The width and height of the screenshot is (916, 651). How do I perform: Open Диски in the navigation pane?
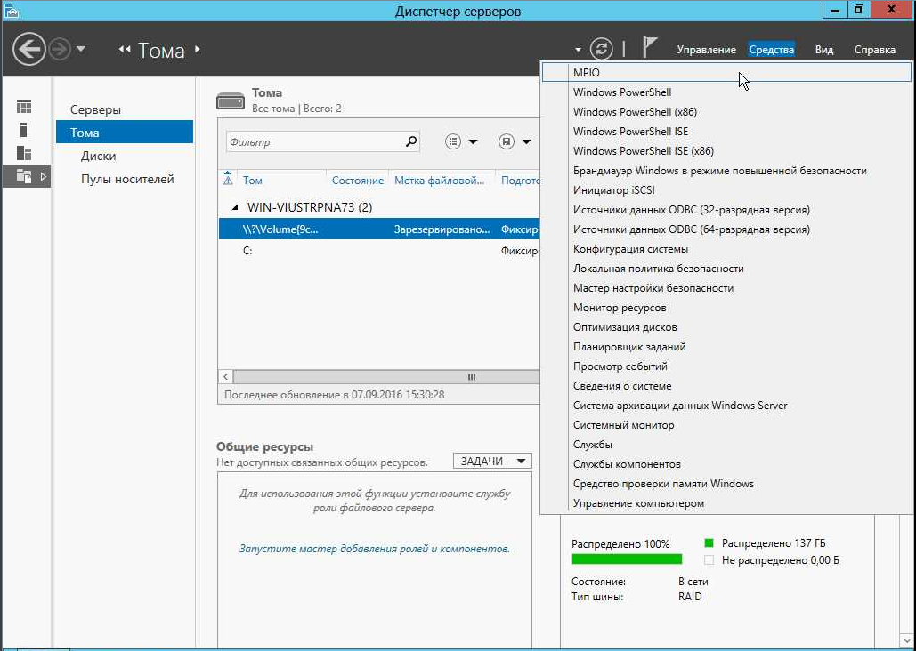click(98, 156)
